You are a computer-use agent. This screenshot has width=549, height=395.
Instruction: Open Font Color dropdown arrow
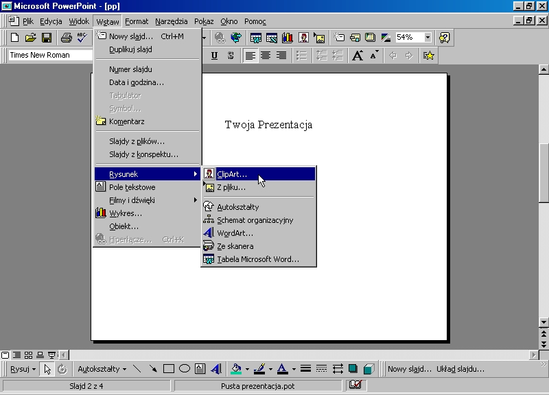(x=294, y=369)
